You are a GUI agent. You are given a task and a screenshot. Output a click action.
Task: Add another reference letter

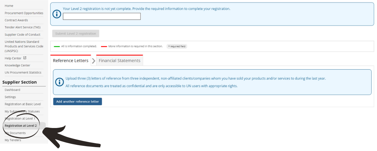(78, 101)
